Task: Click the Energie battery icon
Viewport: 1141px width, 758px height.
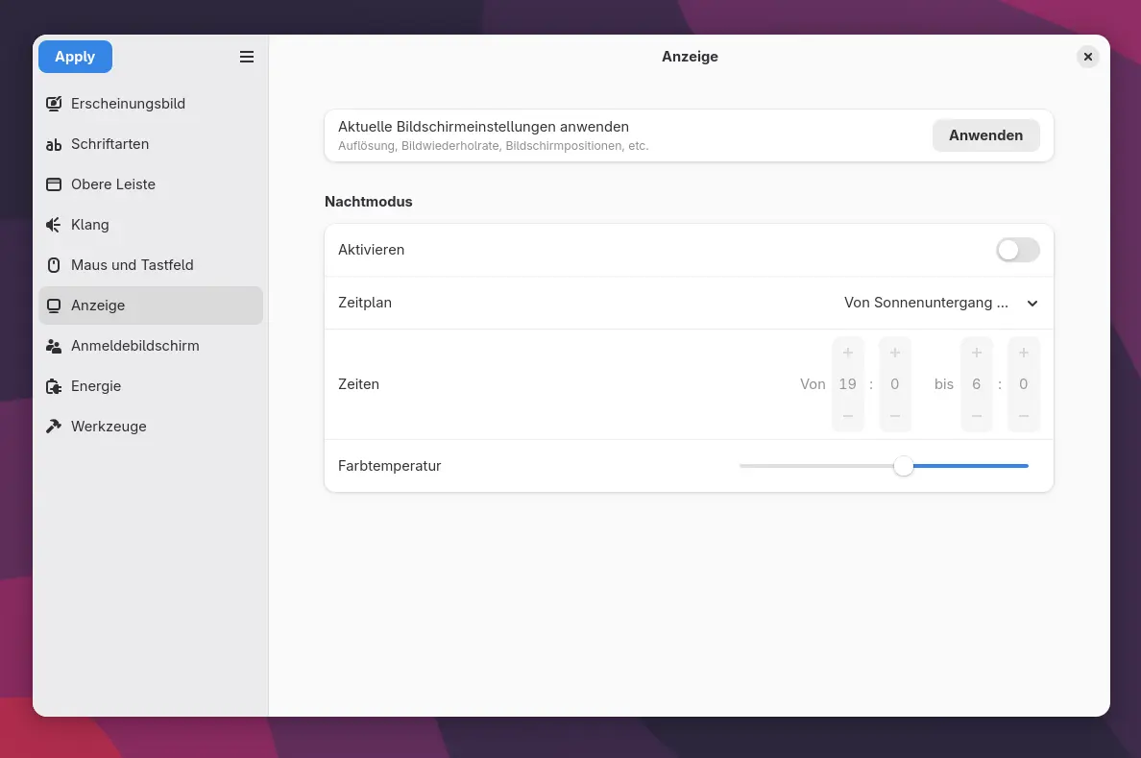Action: point(54,386)
